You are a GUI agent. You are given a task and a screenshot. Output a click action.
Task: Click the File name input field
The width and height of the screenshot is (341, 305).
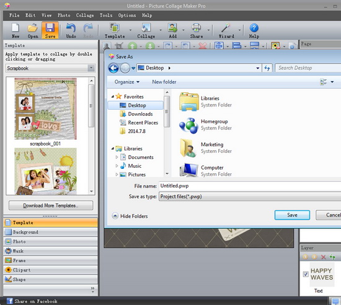pos(250,186)
